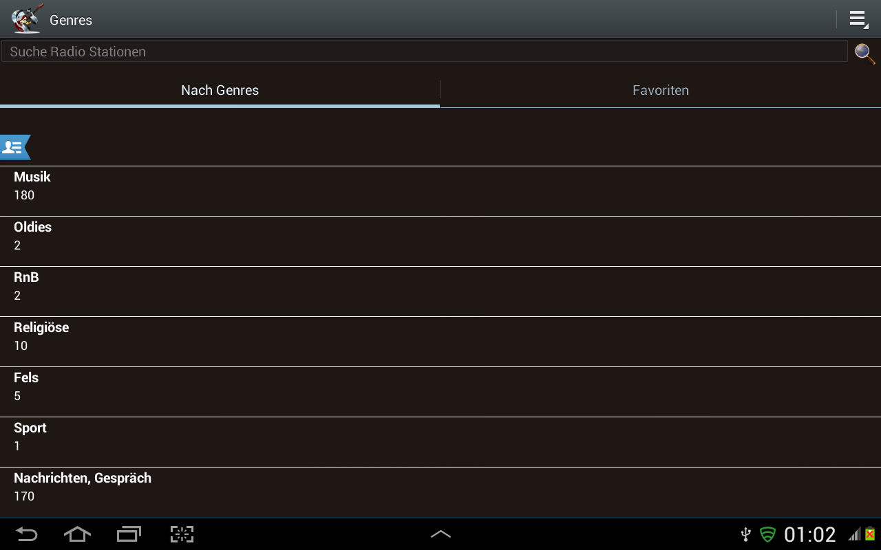Screen dimensions: 881x550
Task: Select the Religiöse genre row
Action: [440, 342]
